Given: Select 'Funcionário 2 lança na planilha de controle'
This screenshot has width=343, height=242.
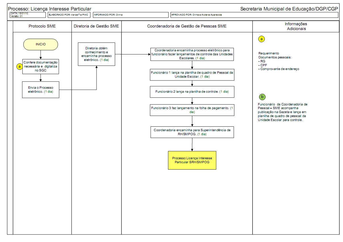Looking at the screenshot, I should (x=192, y=92).
